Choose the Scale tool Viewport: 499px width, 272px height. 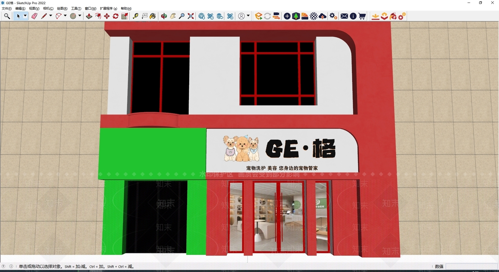click(x=125, y=16)
